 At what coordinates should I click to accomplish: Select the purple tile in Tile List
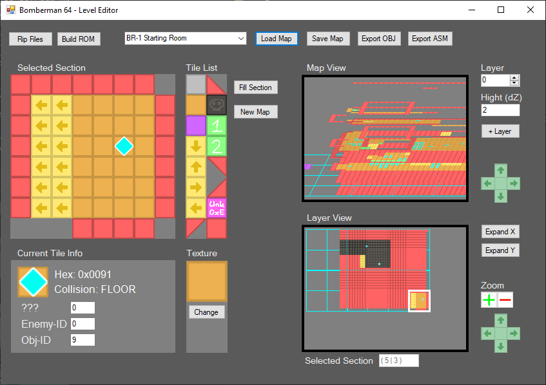click(196, 126)
